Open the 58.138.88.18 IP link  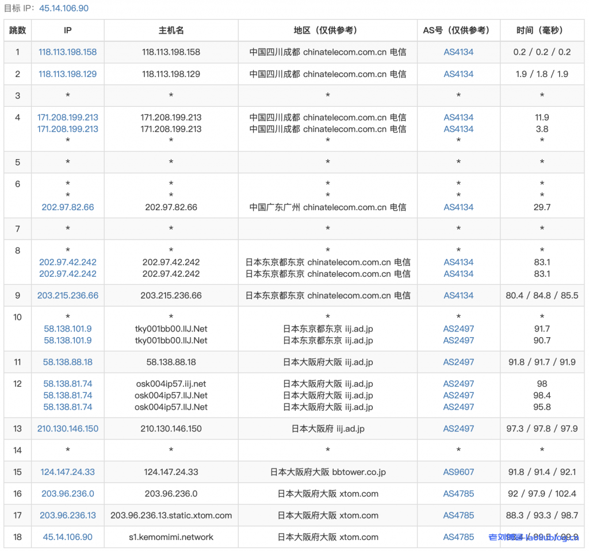coord(68,362)
